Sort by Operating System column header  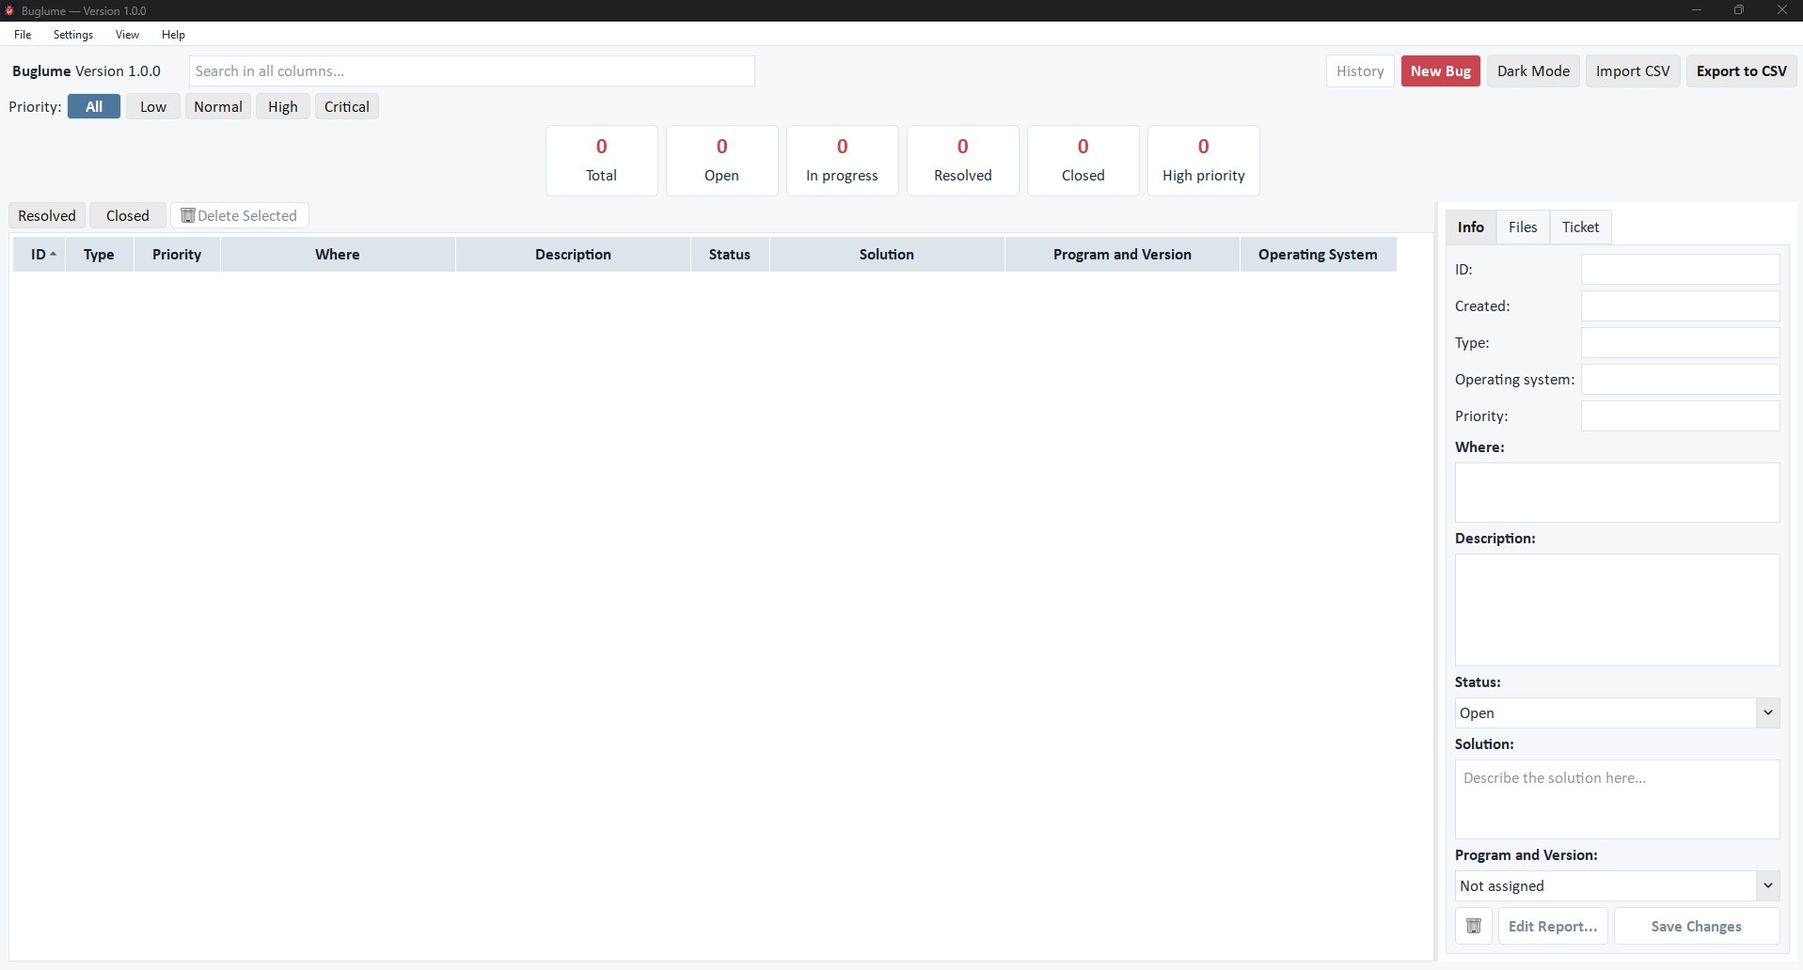coord(1318,255)
